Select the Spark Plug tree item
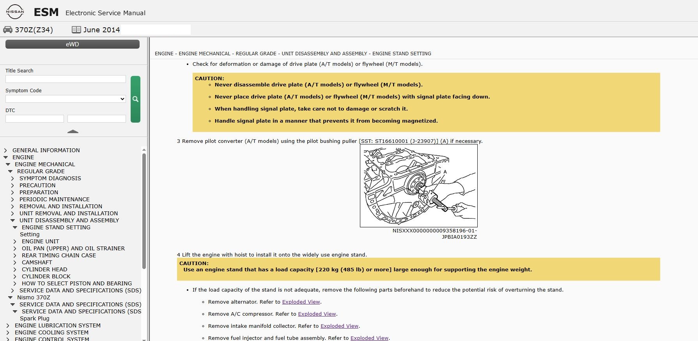 pos(35,318)
